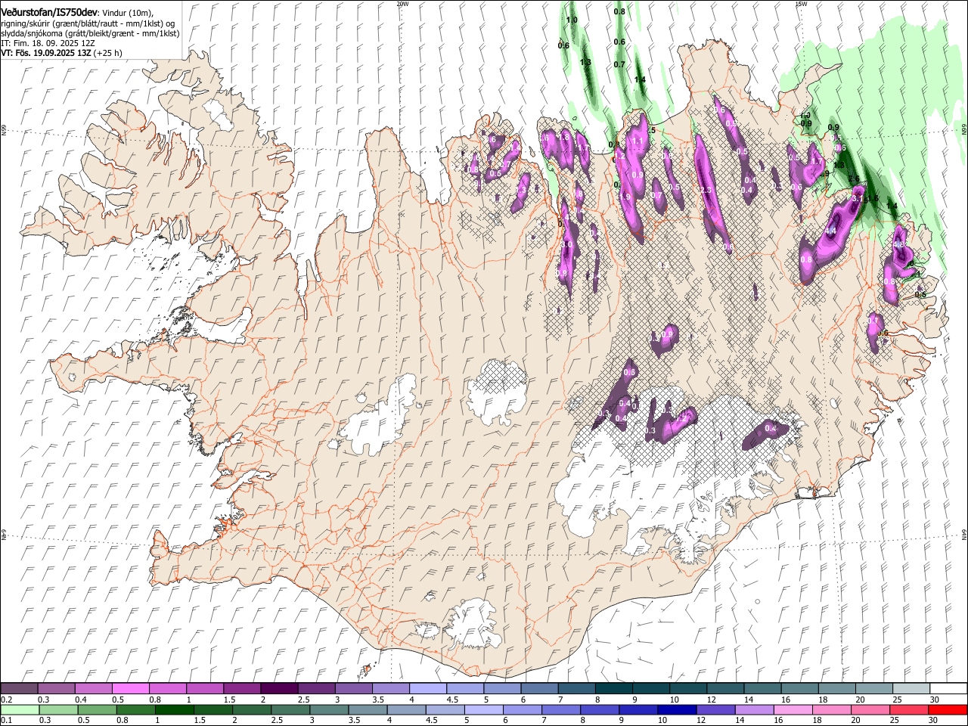Click the 4.8 snowfall value near east coast
Image resolution: width=968 pixels, height=726 pixels.
point(899,245)
